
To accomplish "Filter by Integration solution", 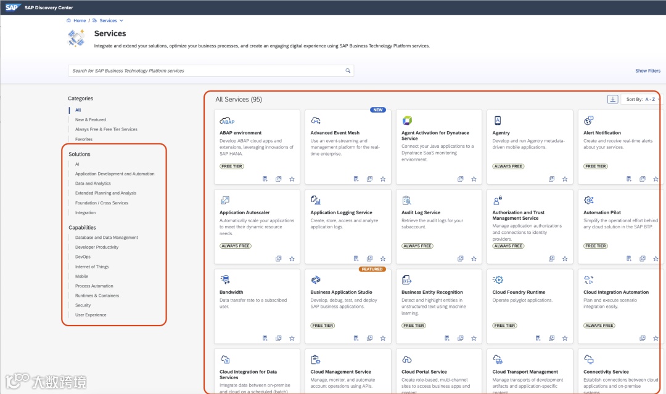I will [85, 212].
